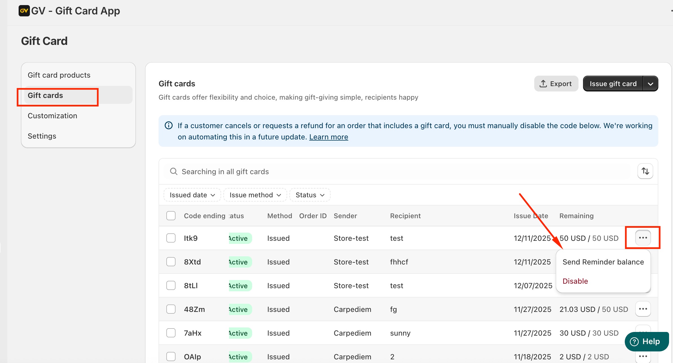Open the Issue method filter dropdown
673x363 pixels.
255,195
